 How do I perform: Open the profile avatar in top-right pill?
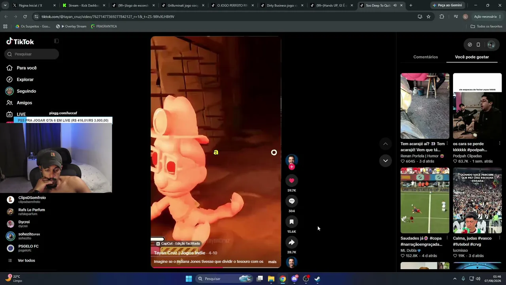tap(491, 45)
